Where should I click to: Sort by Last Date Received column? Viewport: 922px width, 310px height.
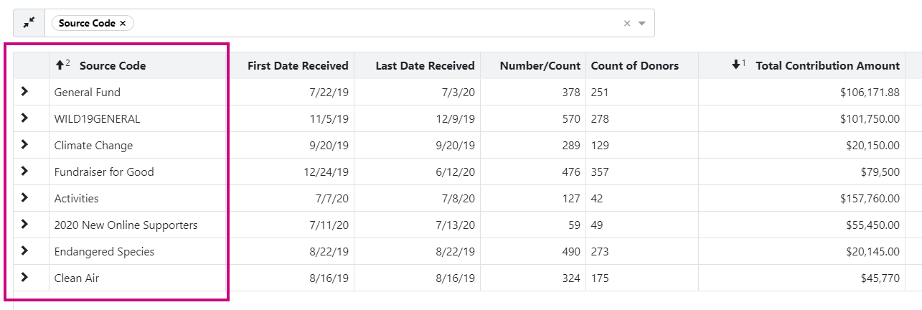[x=425, y=66]
